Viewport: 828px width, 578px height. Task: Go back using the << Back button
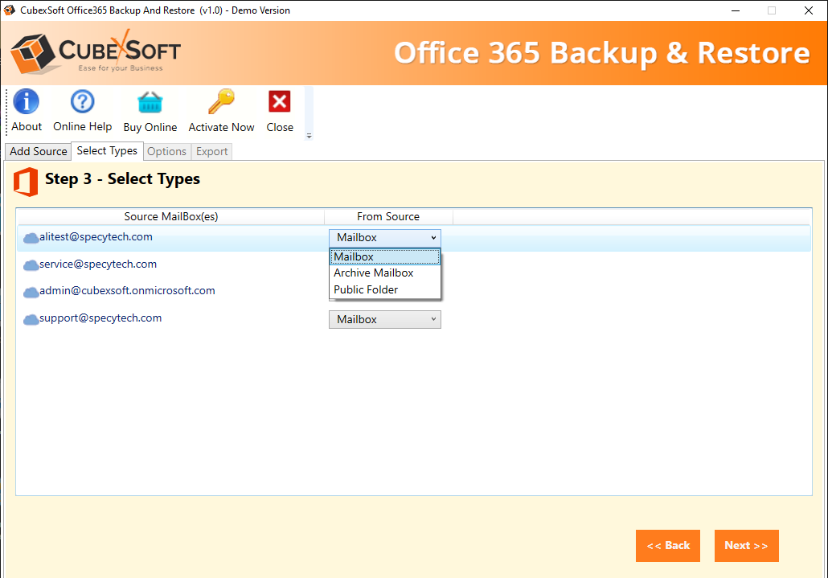coord(667,546)
